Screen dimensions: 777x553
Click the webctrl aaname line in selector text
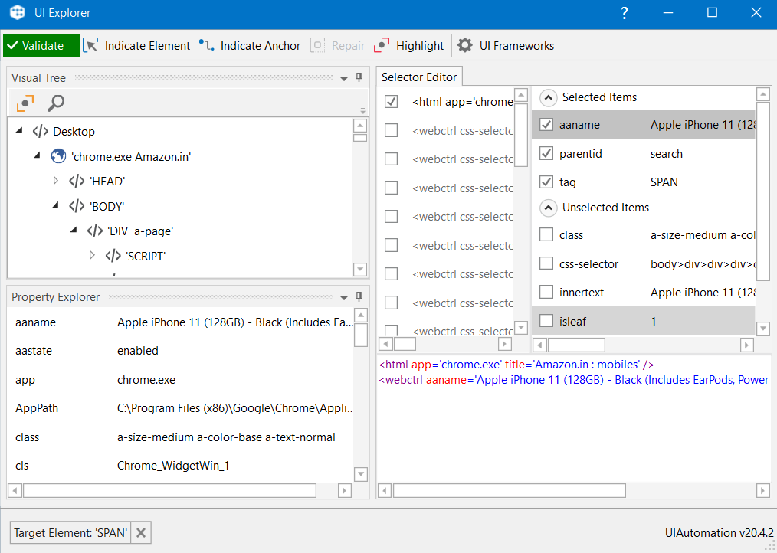point(573,380)
